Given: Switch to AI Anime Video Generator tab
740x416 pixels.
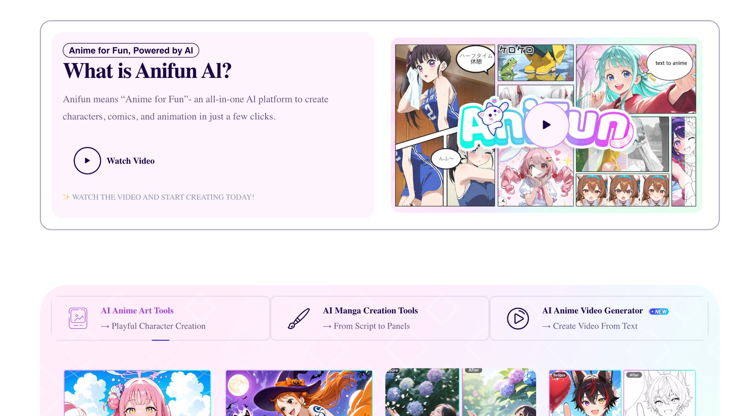Looking at the screenshot, I should coord(599,318).
